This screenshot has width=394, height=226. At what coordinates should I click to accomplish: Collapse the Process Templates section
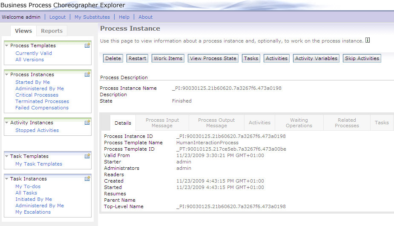[7, 46]
